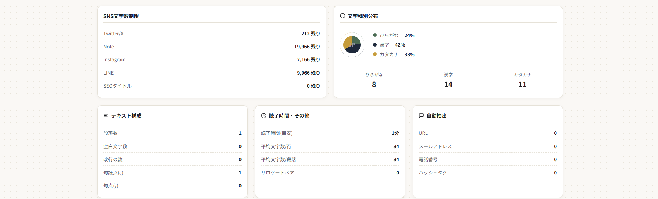This screenshot has width=658, height=199.
Task: Select the 電話番号 row label
Action: (428, 159)
